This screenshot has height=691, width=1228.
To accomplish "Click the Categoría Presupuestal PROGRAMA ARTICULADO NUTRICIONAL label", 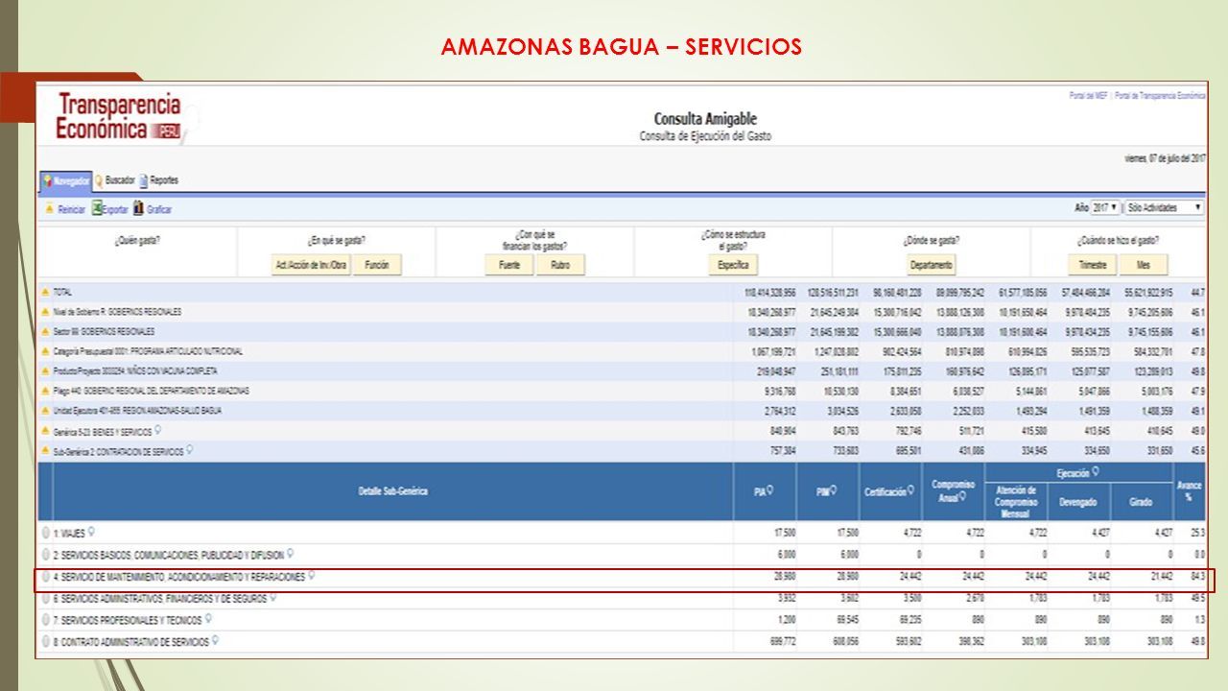I will point(149,351).
